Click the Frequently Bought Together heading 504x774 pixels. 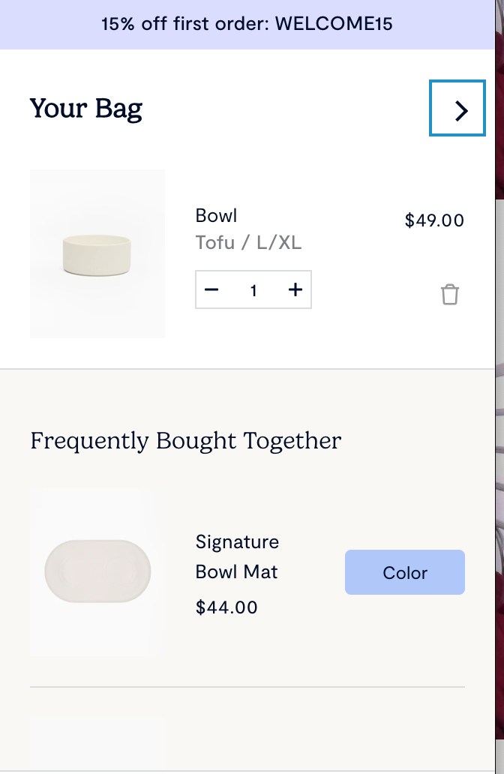pos(185,440)
